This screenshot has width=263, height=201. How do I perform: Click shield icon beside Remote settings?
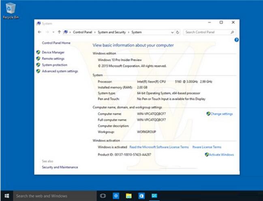coord(38,58)
